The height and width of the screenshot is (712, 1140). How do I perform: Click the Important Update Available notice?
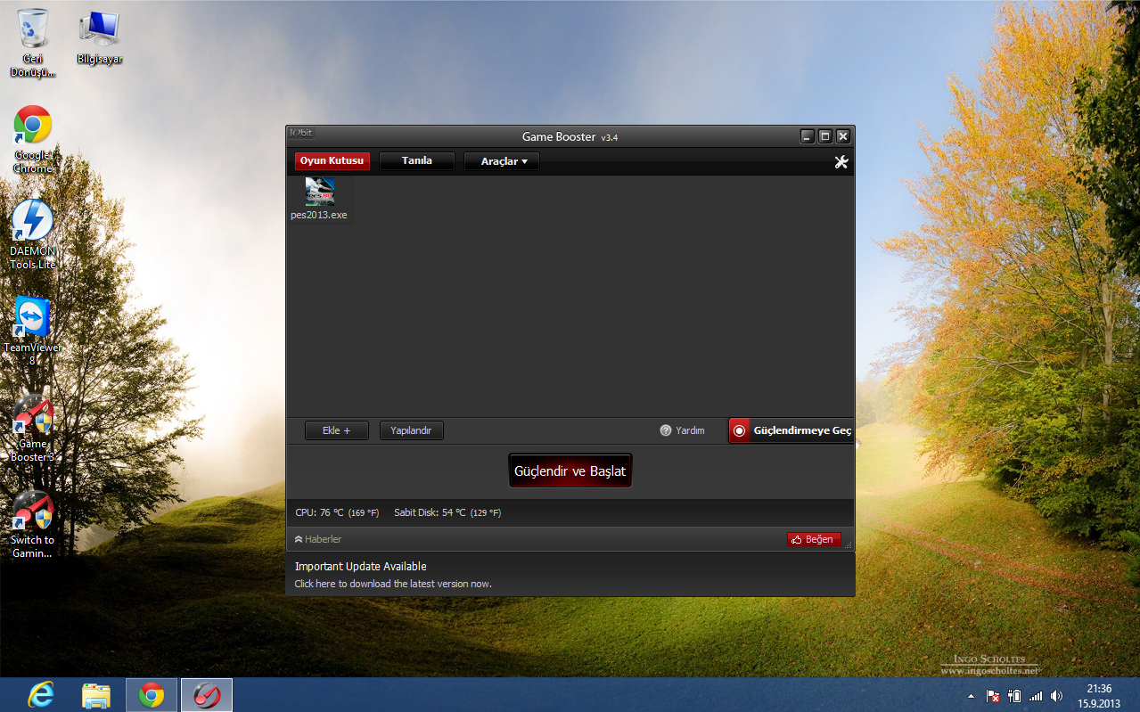point(361,567)
